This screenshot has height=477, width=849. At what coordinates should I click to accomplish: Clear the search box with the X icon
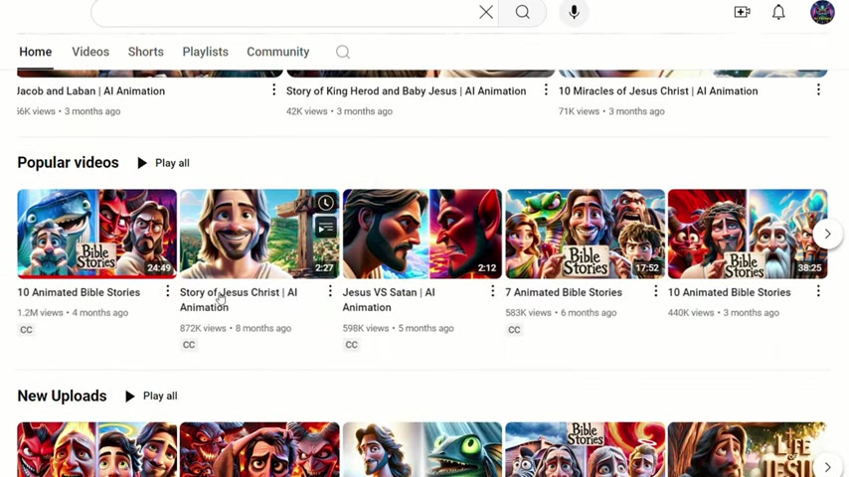click(x=486, y=12)
